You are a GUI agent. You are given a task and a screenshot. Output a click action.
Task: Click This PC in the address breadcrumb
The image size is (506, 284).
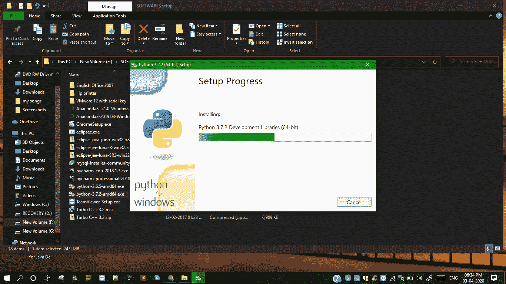(64, 62)
